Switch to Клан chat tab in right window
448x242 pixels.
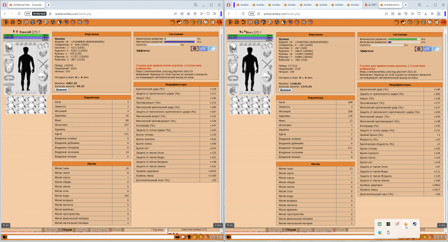341,230
